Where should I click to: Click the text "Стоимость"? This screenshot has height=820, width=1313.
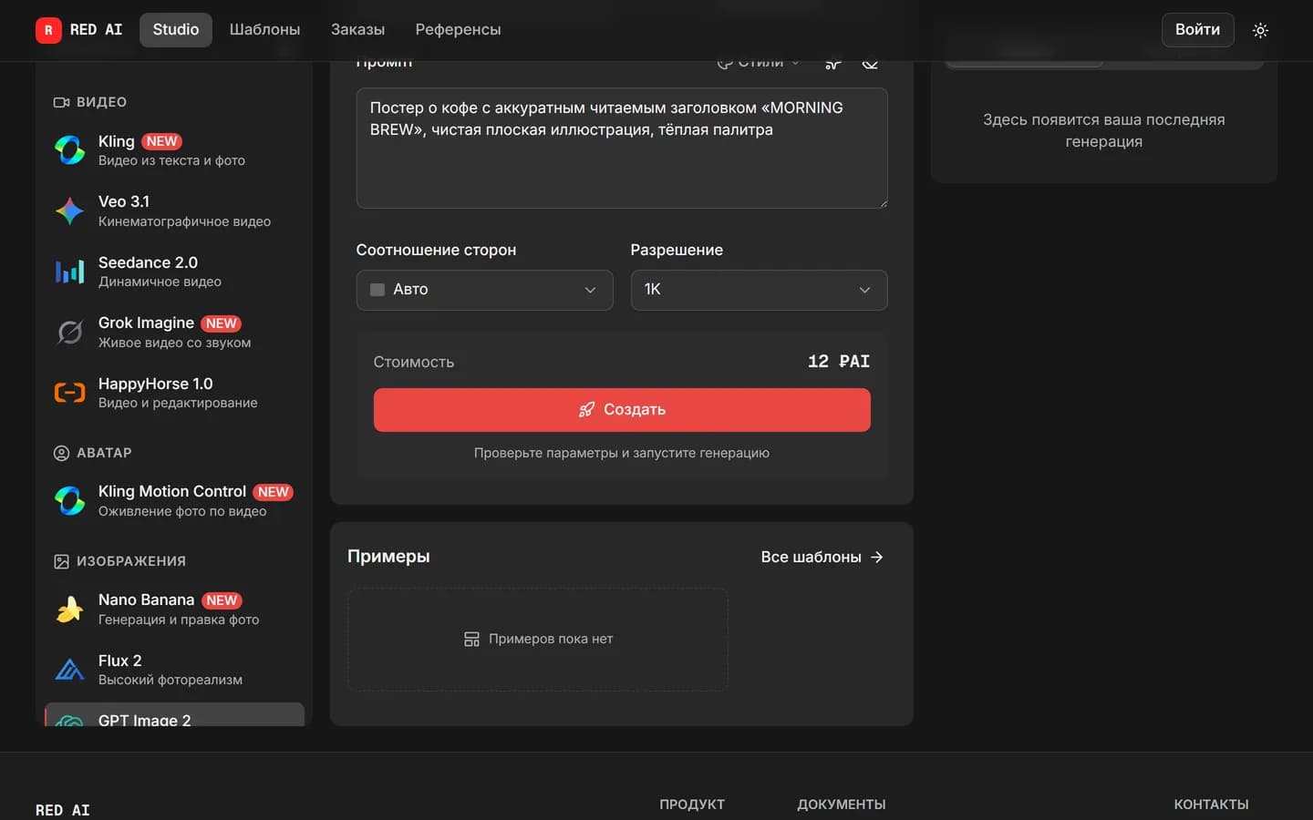pos(414,362)
